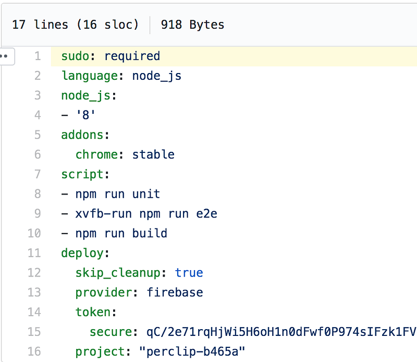
Task: Click the 'xvfb-run npm run e2e' line
Action: (139, 214)
